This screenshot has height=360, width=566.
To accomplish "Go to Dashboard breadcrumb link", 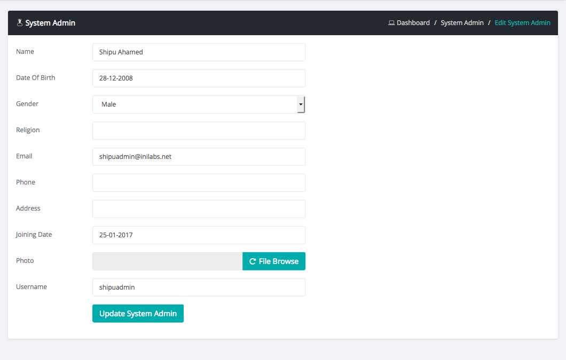I will pyautogui.click(x=413, y=23).
